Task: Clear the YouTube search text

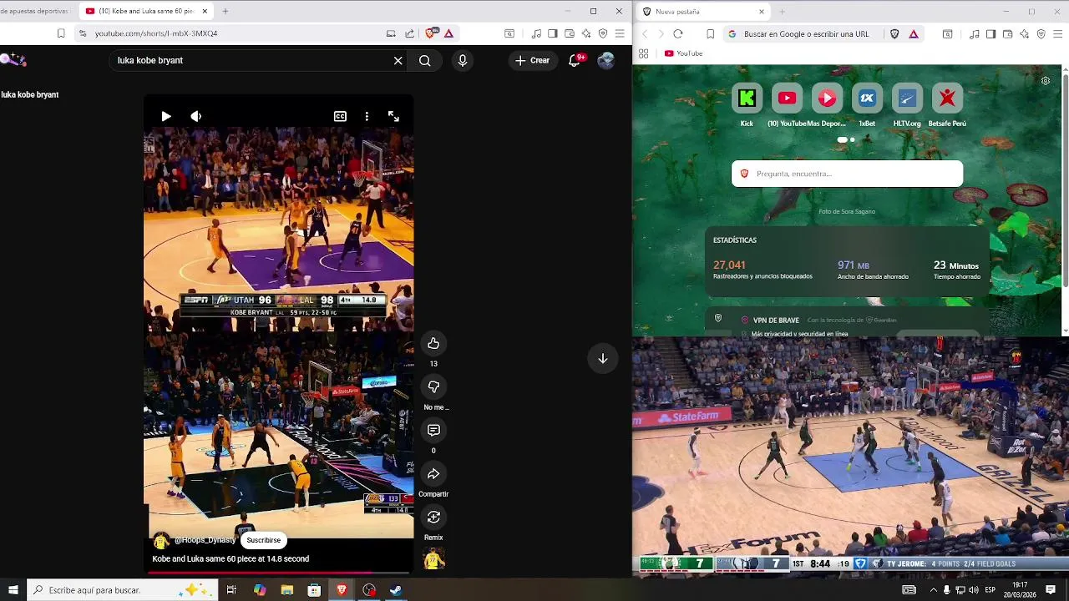Action: click(x=398, y=60)
